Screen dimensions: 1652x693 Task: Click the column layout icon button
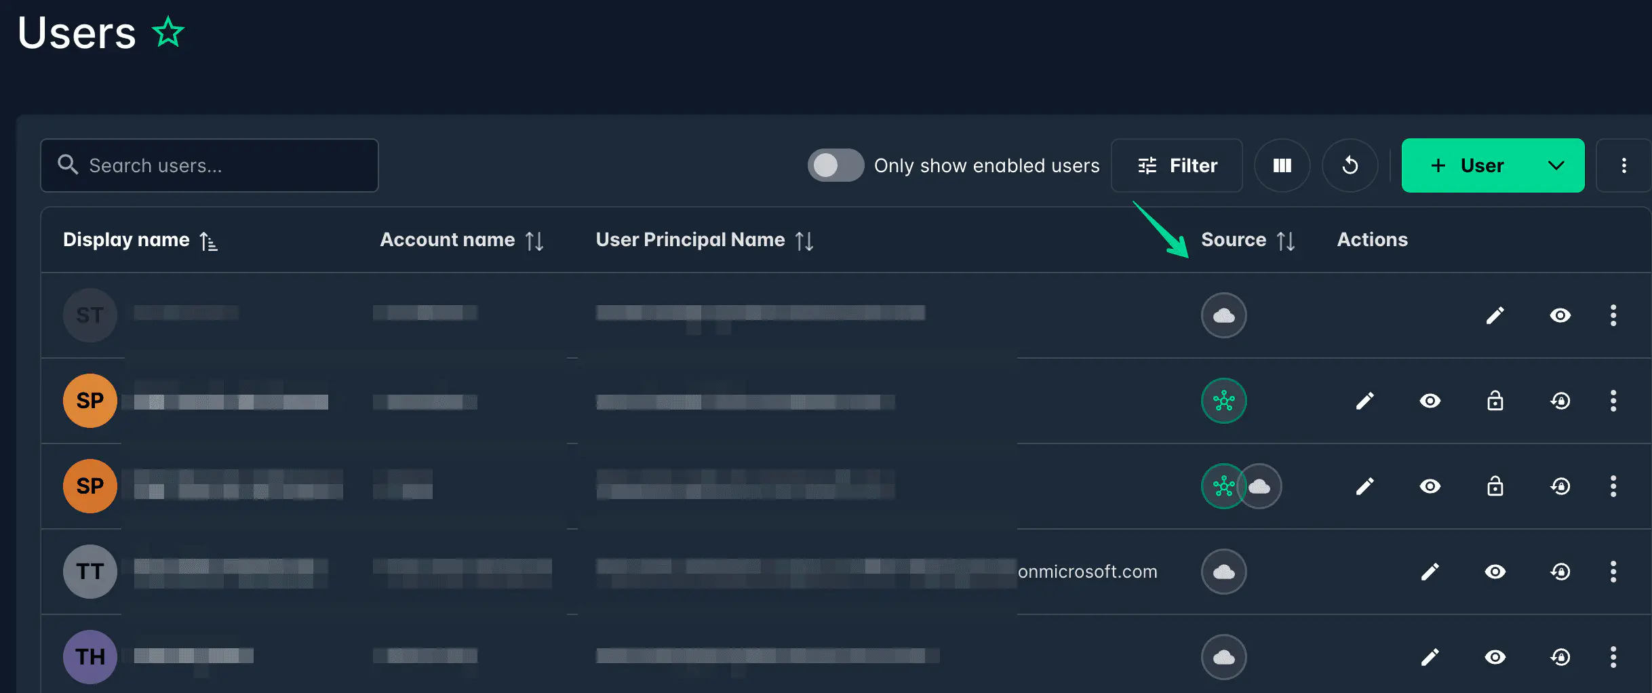tap(1282, 165)
